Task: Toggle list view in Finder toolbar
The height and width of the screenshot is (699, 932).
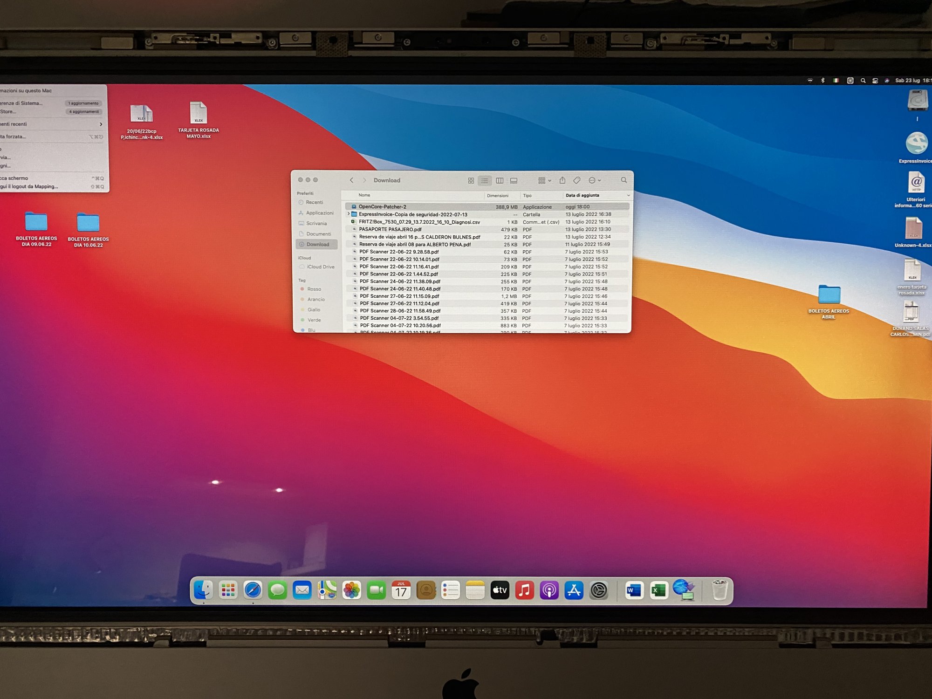Action: point(485,180)
